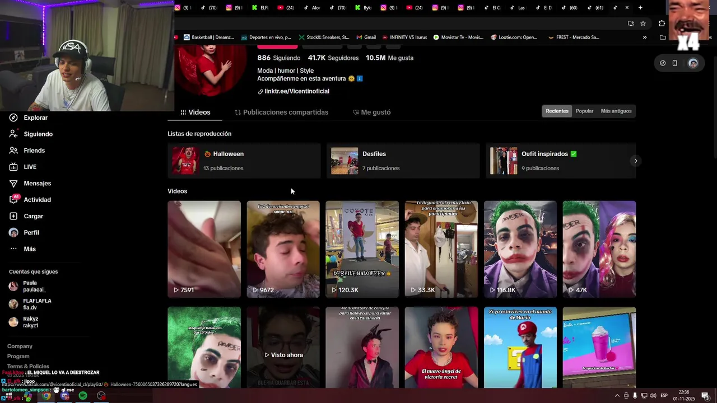717x403 pixels.
Task: Select the Recientes sort option
Action: point(557,111)
